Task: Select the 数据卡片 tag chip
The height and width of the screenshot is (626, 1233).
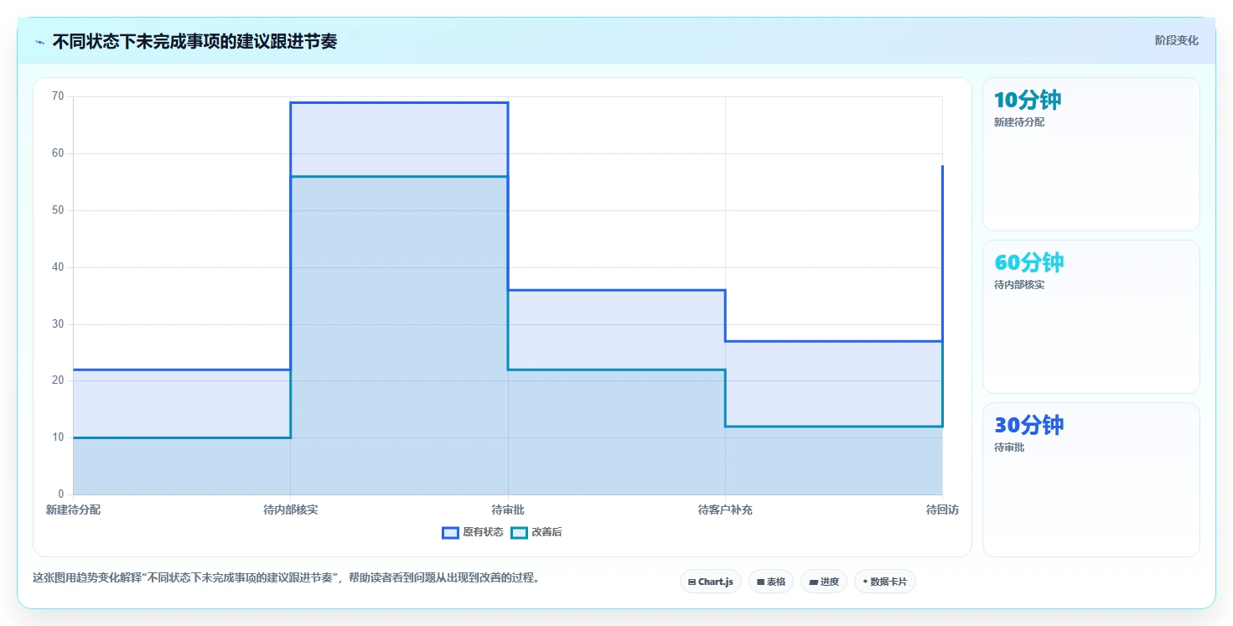Action: 884,582
